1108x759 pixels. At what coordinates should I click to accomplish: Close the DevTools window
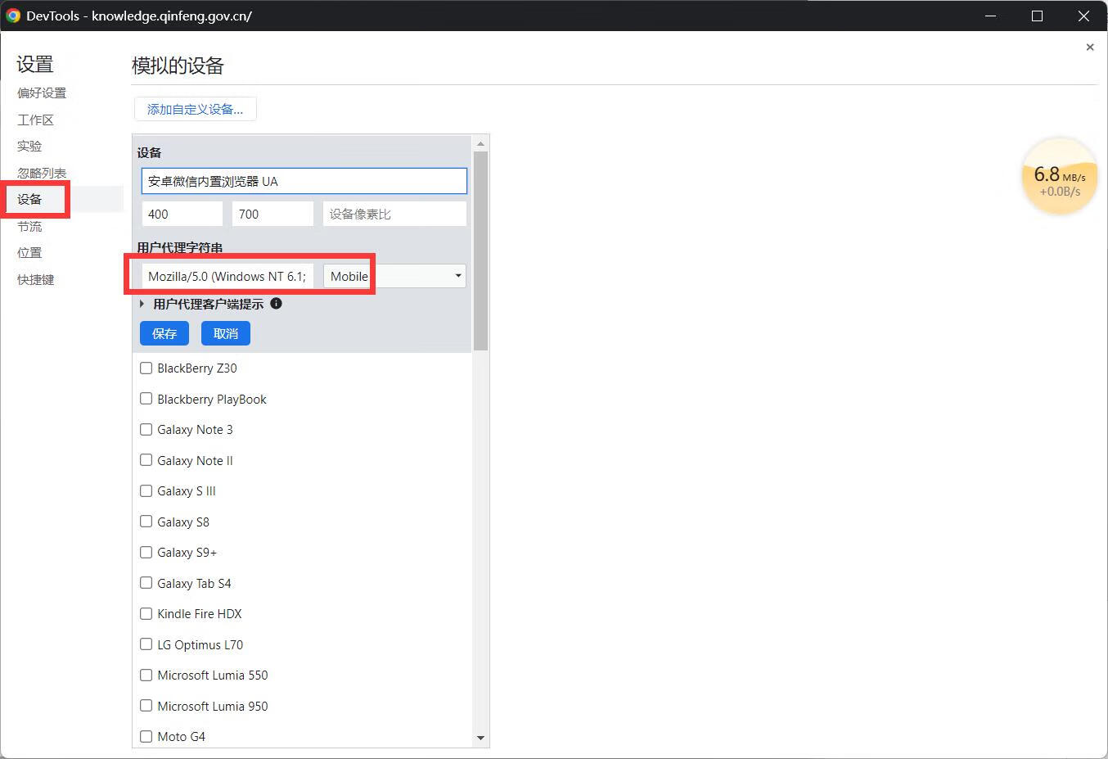[x=1083, y=16]
